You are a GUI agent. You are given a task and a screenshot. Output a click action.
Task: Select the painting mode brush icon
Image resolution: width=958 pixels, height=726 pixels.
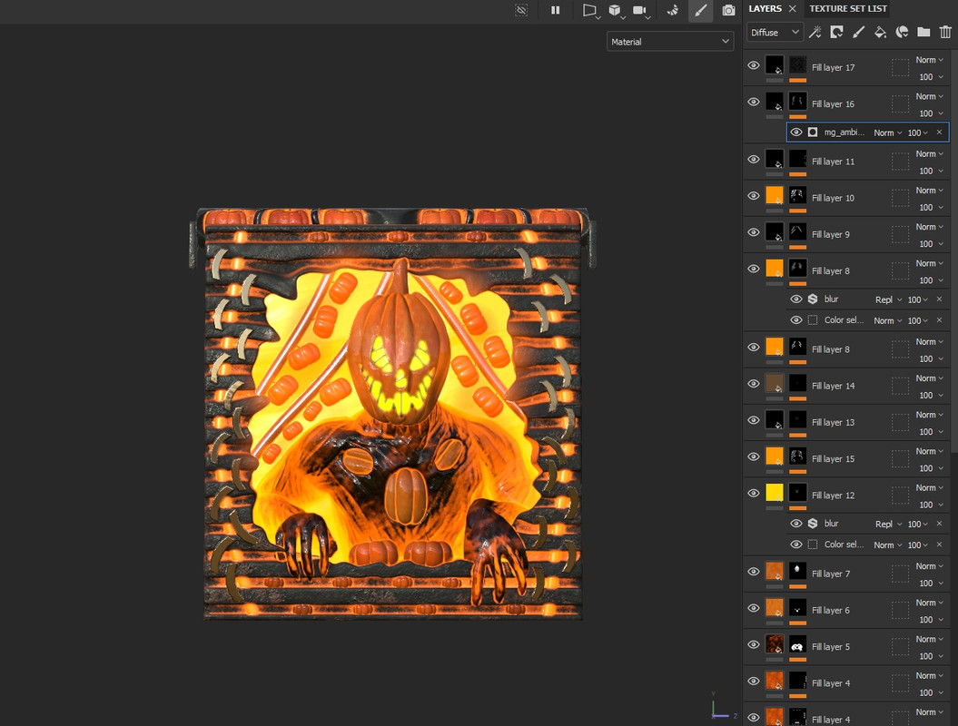[x=701, y=10]
